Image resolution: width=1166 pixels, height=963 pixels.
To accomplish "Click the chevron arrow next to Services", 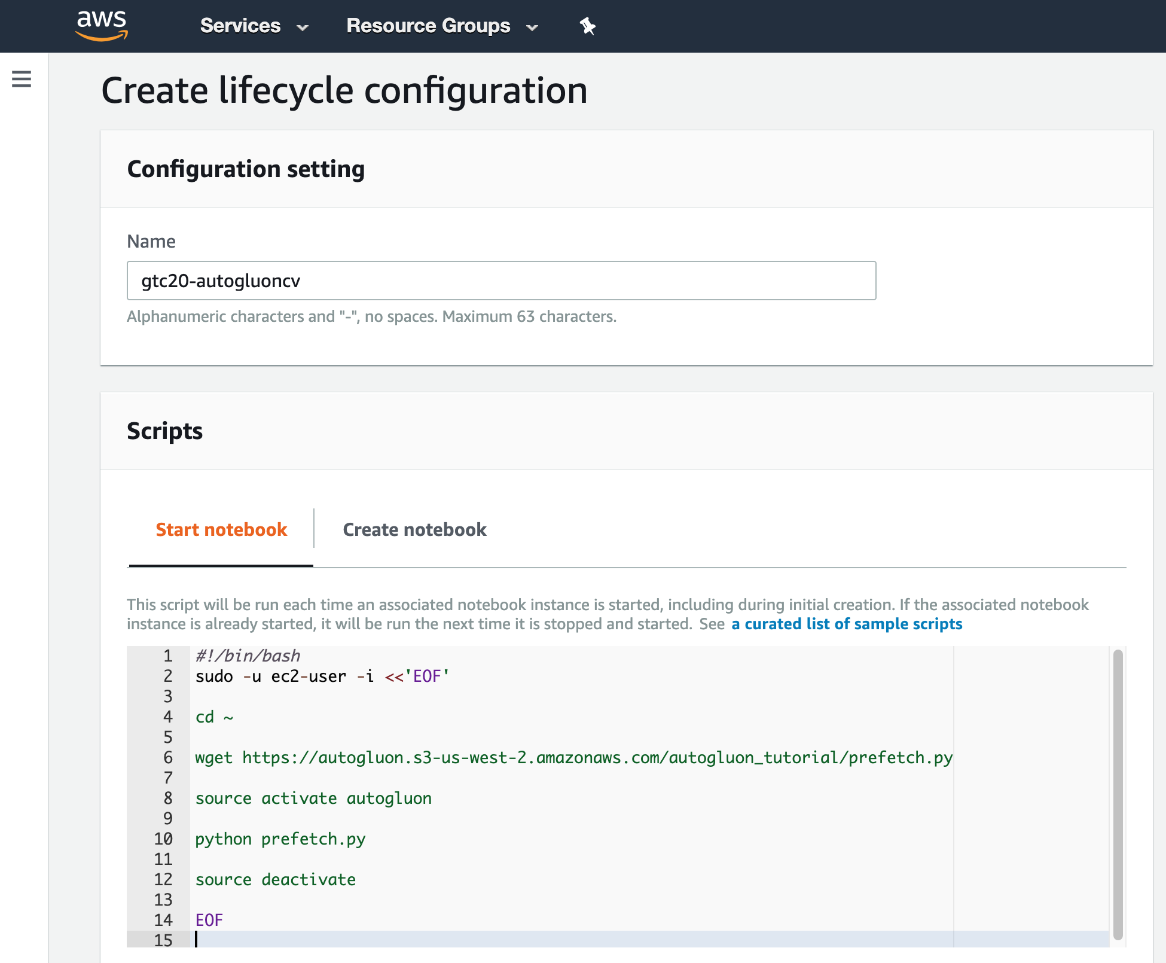I will 303,28.
